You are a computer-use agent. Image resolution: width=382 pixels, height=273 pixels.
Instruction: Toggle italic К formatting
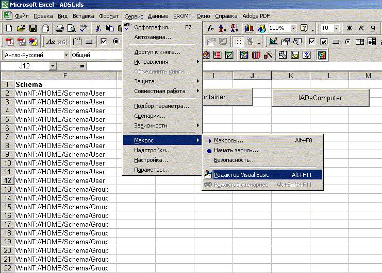coord(361,28)
